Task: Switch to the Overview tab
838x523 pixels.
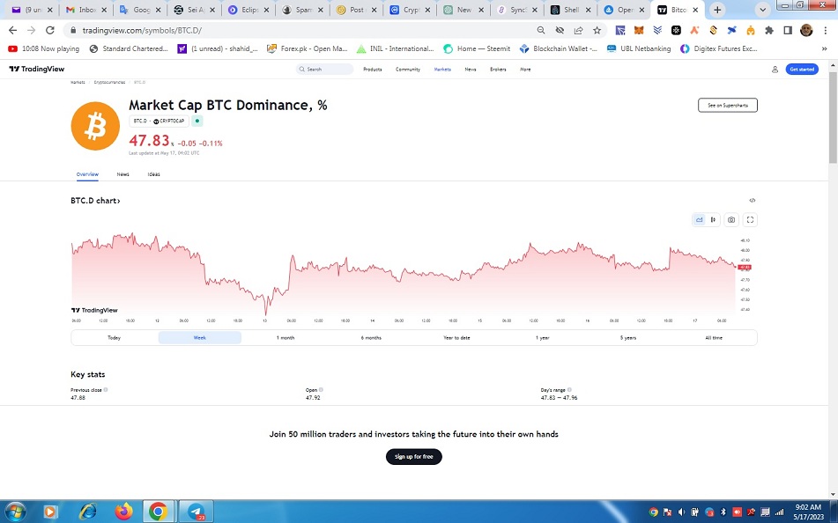Action: coord(87,174)
